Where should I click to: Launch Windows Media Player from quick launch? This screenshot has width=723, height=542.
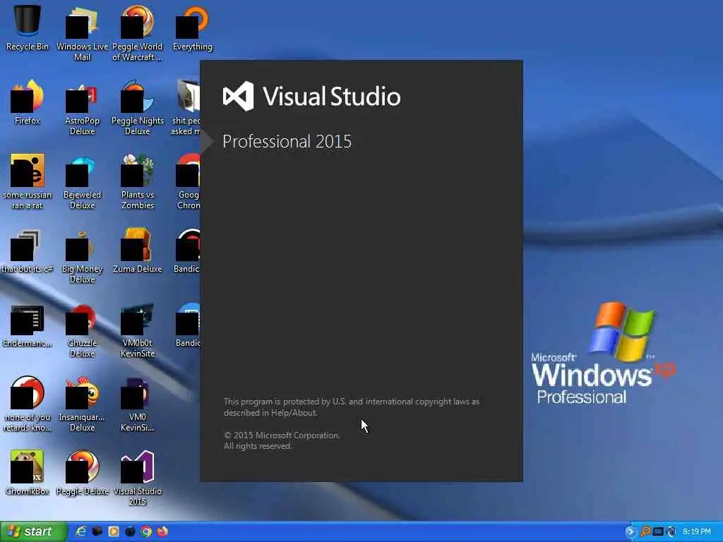pos(114,531)
